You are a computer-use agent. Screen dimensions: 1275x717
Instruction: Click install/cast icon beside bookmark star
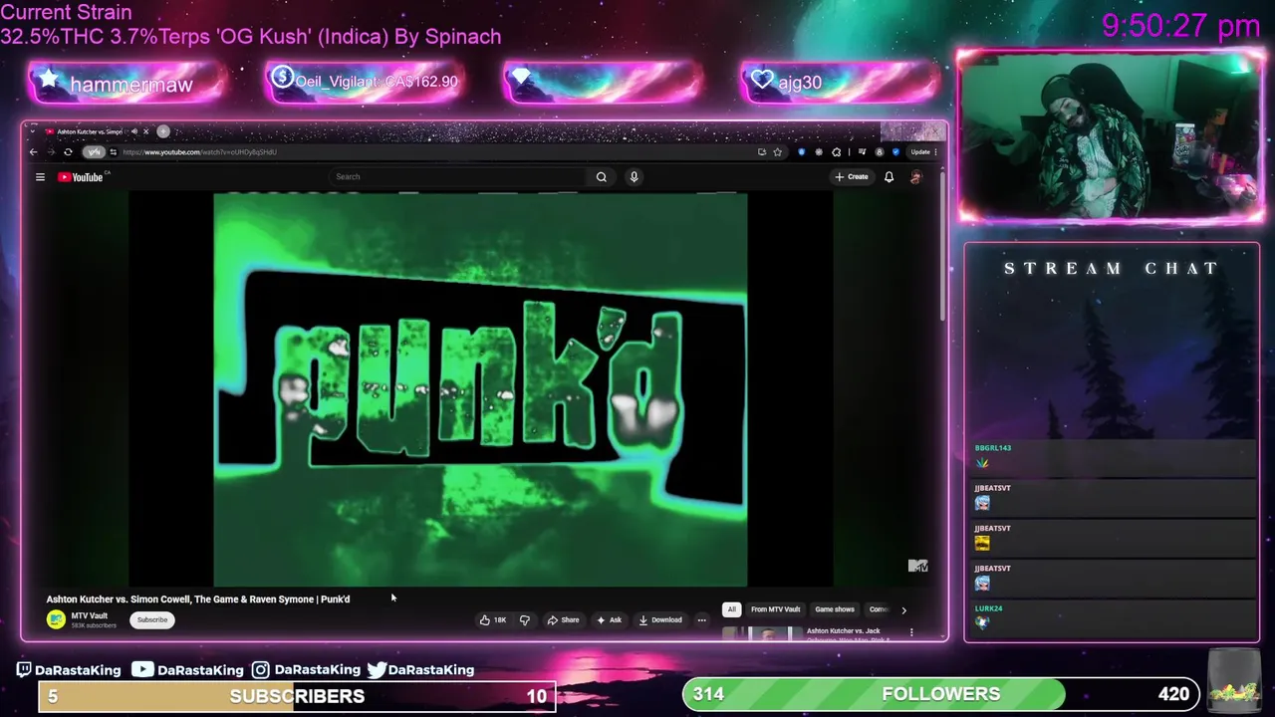click(762, 152)
